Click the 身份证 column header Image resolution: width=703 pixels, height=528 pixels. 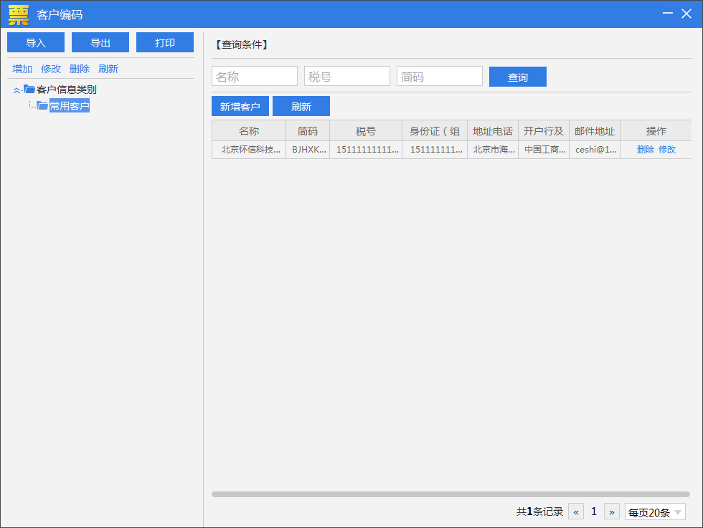coord(435,131)
